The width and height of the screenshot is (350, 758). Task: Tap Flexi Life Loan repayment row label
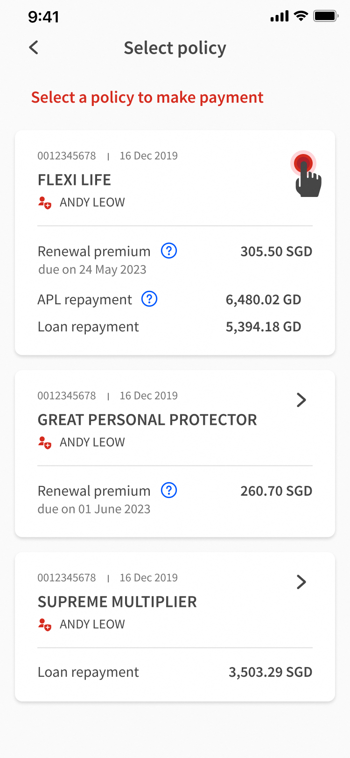[x=88, y=327]
